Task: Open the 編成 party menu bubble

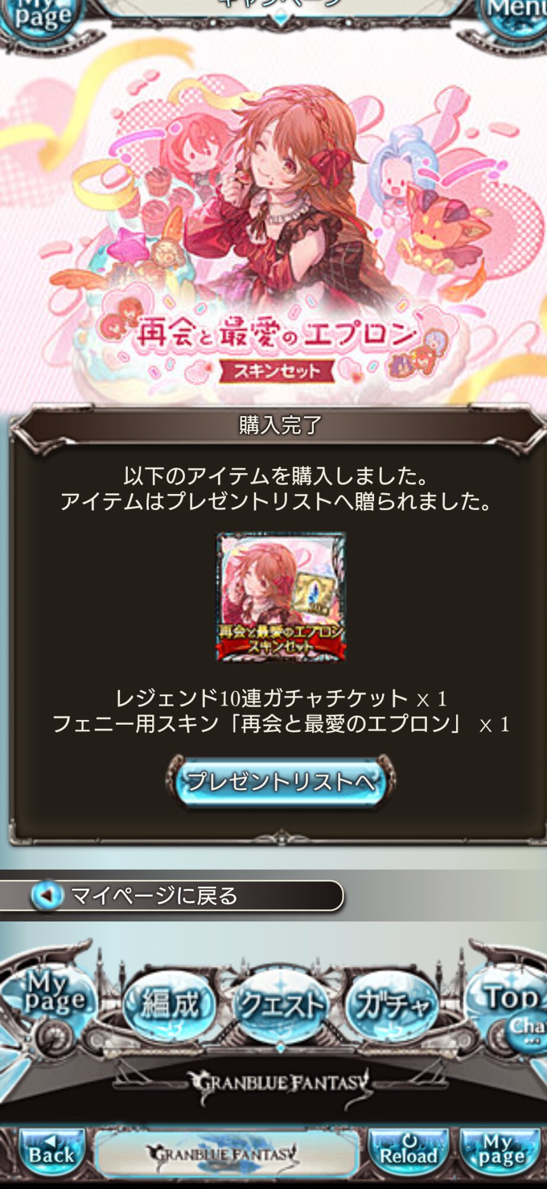Action: pos(169,1005)
